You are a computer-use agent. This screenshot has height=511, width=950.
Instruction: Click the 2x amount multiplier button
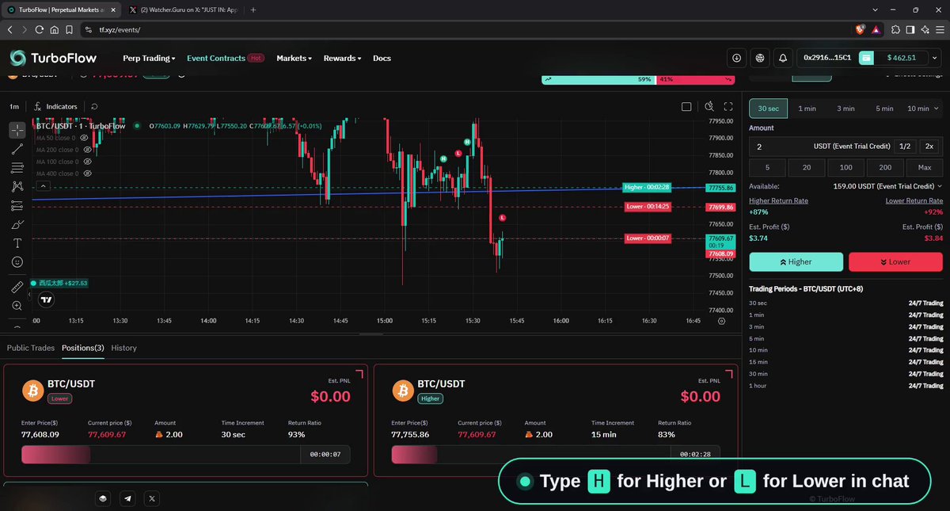coord(930,147)
